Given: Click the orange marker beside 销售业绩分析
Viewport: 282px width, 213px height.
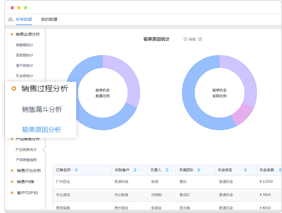Looking at the screenshot, I should (12, 34).
